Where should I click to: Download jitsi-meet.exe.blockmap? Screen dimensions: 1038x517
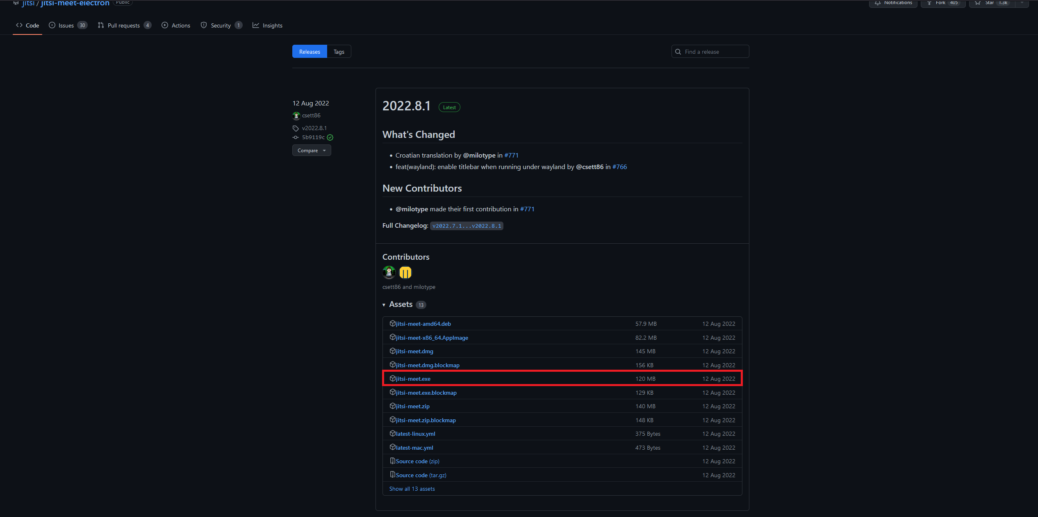pyautogui.click(x=426, y=393)
